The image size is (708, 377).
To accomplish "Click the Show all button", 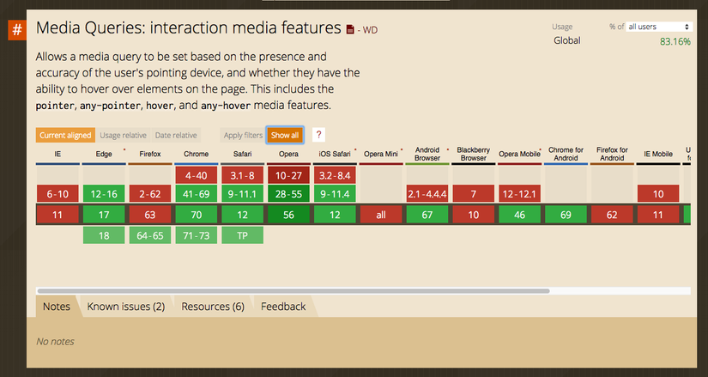I will point(285,135).
